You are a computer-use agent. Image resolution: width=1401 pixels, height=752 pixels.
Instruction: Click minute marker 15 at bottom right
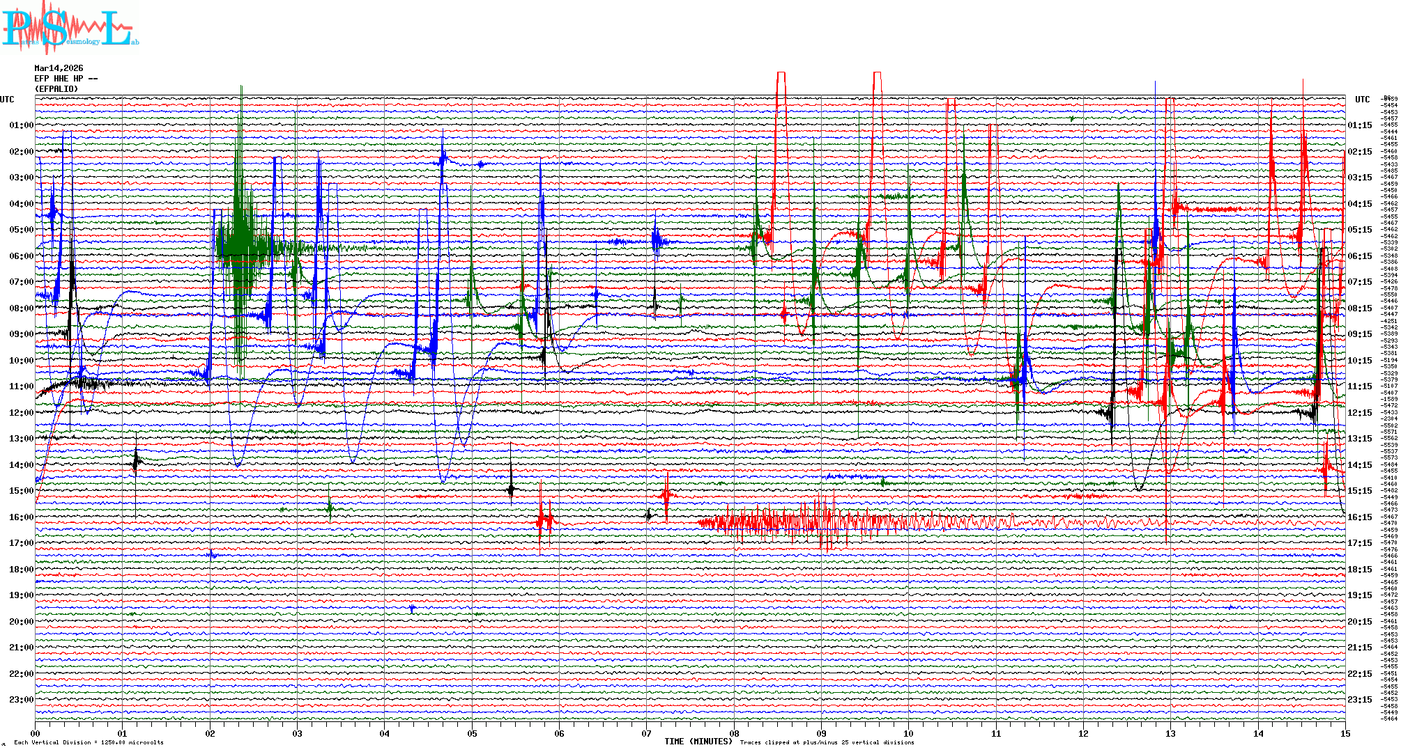[x=1345, y=733]
